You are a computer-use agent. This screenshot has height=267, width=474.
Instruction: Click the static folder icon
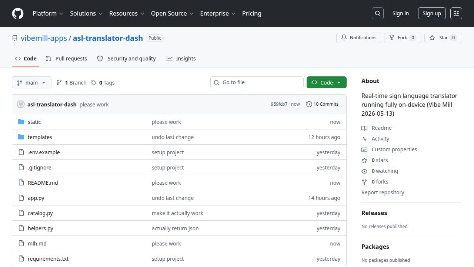tap(21, 122)
